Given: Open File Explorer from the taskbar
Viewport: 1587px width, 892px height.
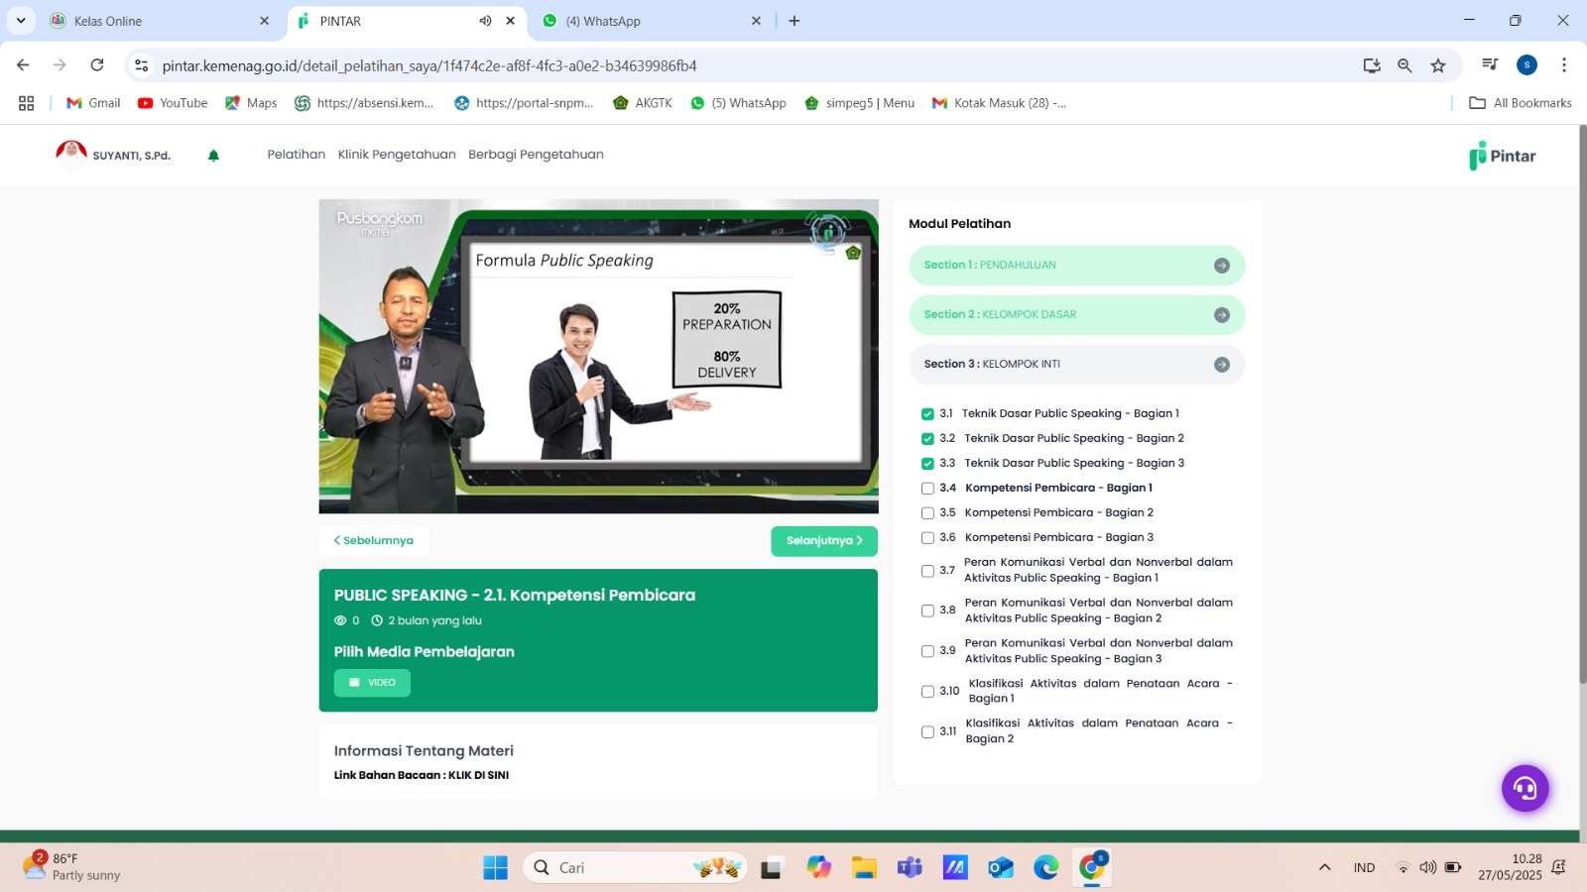Looking at the screenshot, I should coord(864,868).
